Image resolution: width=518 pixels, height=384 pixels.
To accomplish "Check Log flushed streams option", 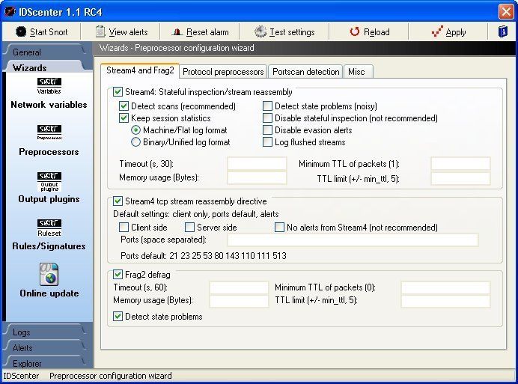I will click(x=267, y=141).
